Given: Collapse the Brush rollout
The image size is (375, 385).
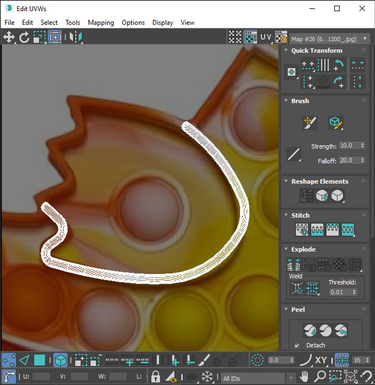Looking at the screenshot, I should [286, 100].
